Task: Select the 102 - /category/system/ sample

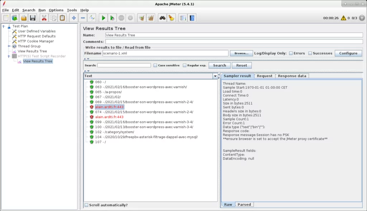Action: click(114, 132)
